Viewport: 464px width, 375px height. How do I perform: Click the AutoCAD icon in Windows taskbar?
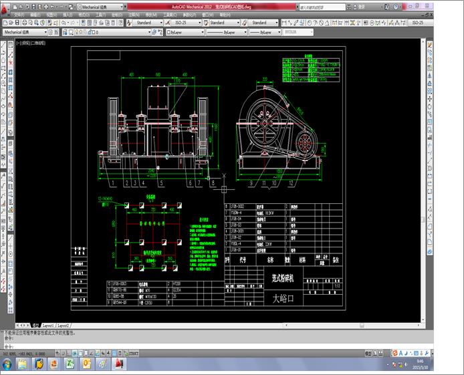119,364
